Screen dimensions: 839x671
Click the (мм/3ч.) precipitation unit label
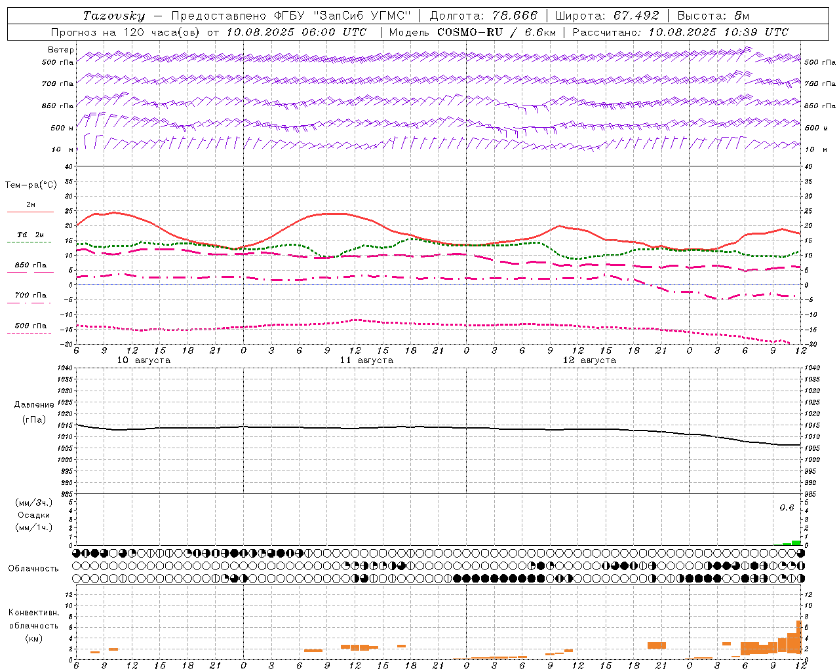pos(34,503)
